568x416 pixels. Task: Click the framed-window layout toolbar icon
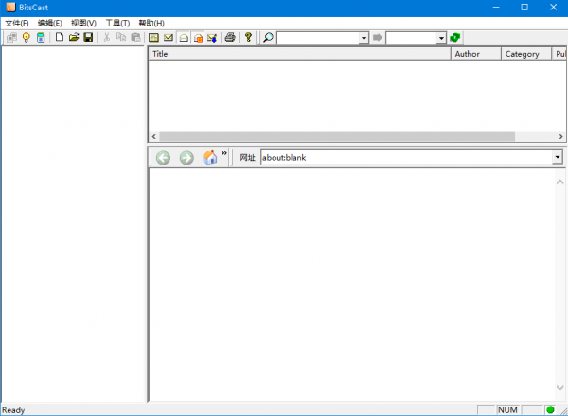coord(153,37)
